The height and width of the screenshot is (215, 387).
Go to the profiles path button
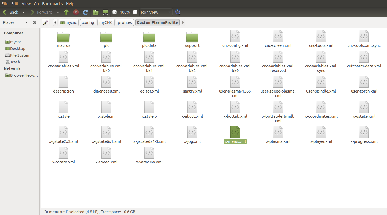pos(125,22)
